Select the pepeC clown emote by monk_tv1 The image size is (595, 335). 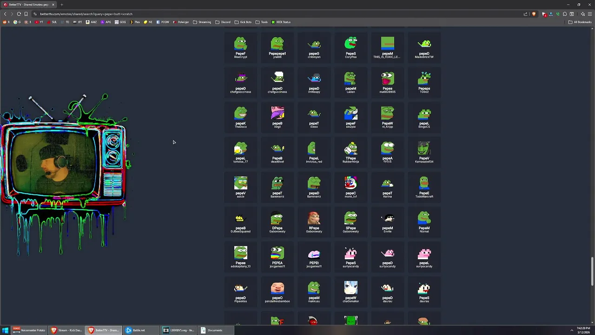[350, 187]
